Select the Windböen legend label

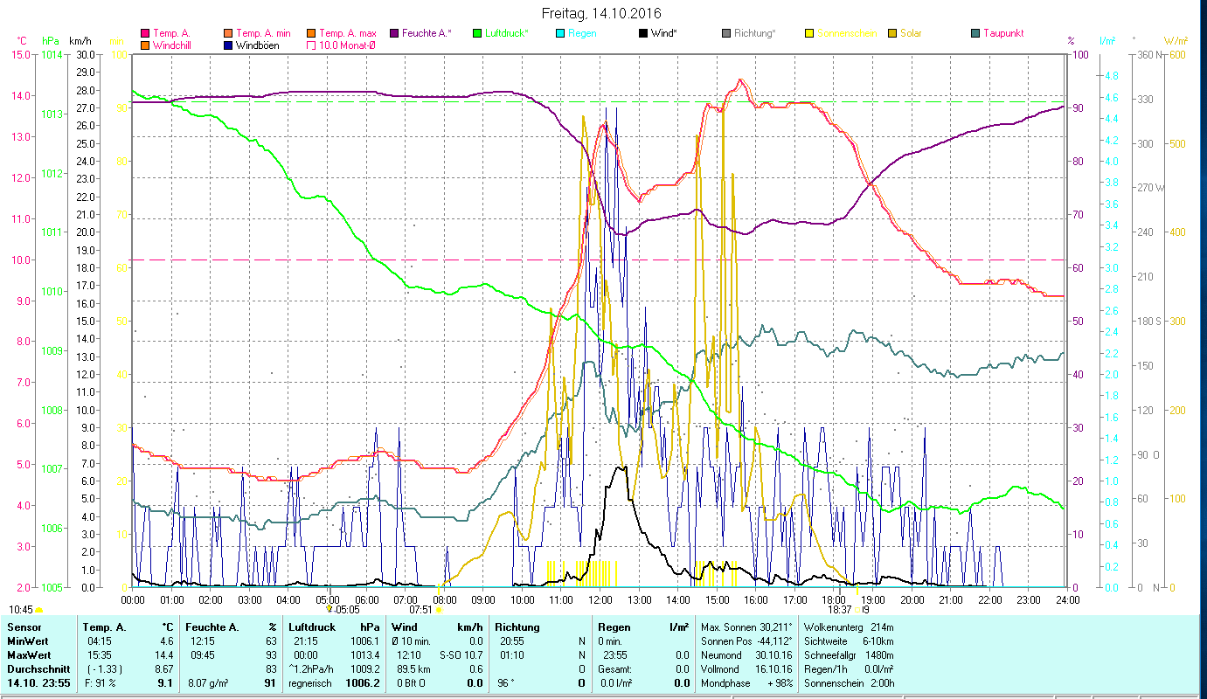258,45
